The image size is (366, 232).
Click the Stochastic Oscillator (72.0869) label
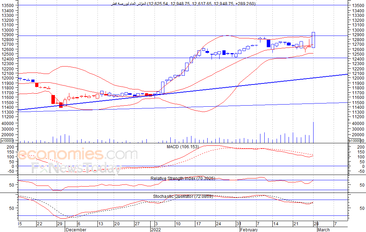[183, 196]
